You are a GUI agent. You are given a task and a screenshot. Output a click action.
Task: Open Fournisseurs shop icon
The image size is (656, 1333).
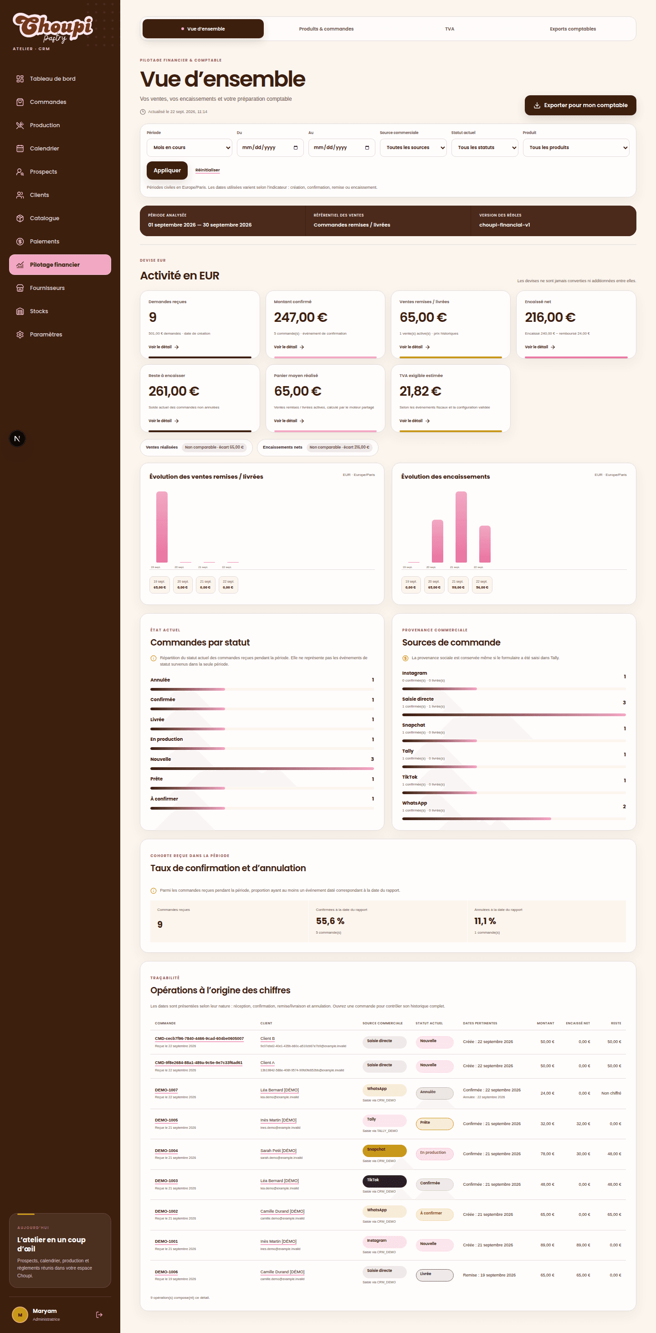coord(20,288)
